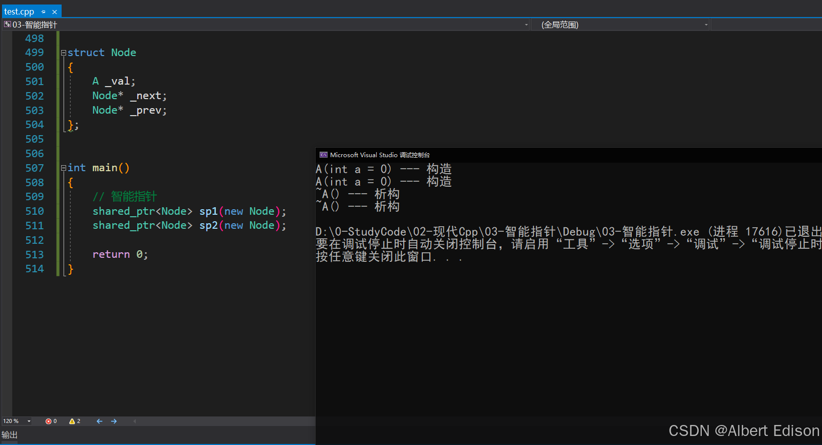
Task: Click the closing brace on line 514
Action: 71,269
